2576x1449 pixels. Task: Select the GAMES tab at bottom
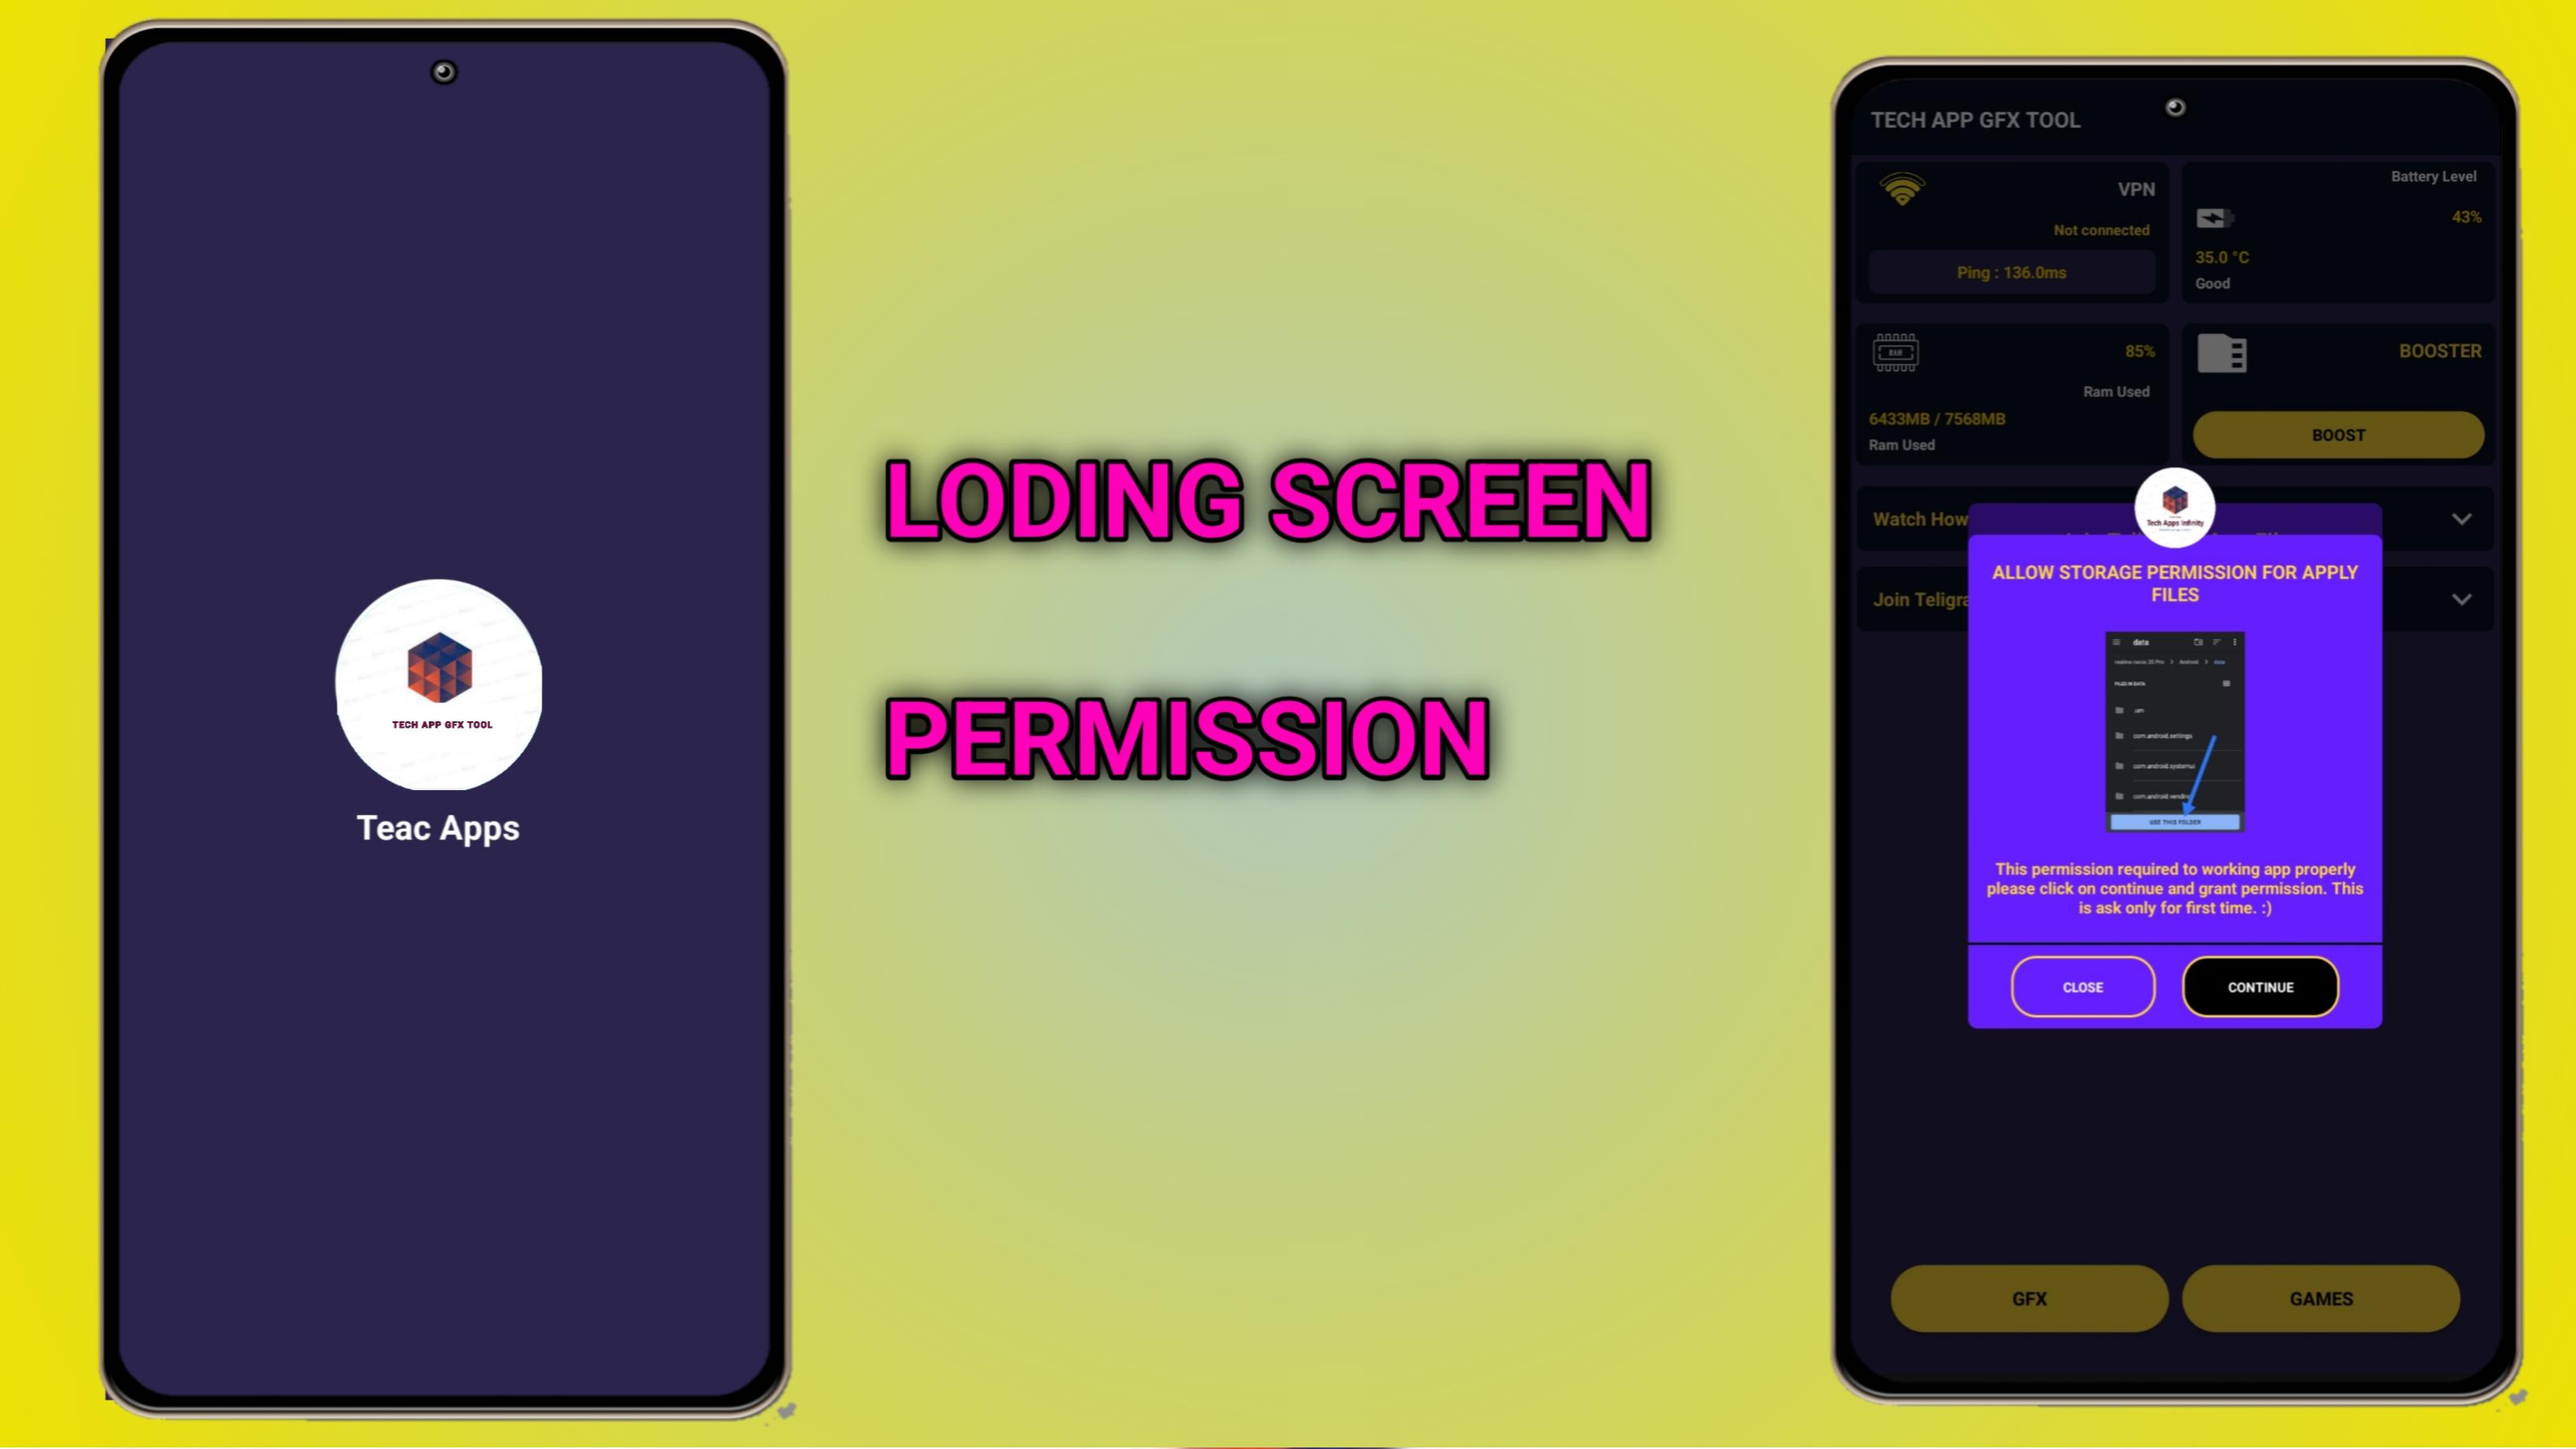pos(2320,1298)
